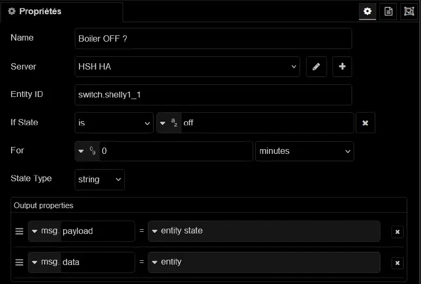The image size is (421, 284).
Task: Open the If State comparator dropdown 'is'
Action: point(114,123)
